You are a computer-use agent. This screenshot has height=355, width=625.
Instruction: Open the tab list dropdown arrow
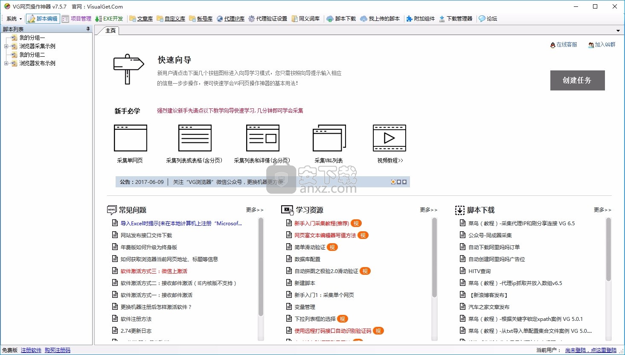tap(618, 31)
